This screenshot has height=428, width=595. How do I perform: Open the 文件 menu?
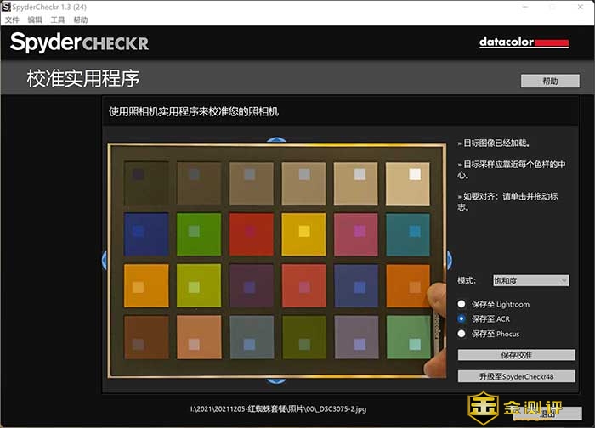pos(12,19)
